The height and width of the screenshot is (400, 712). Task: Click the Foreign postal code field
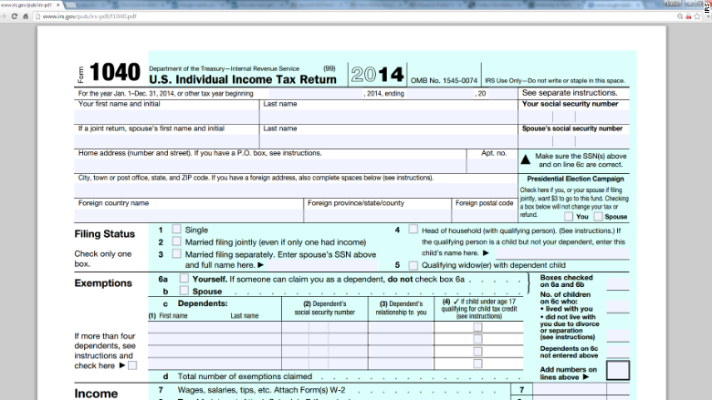(x=485, y=215)
